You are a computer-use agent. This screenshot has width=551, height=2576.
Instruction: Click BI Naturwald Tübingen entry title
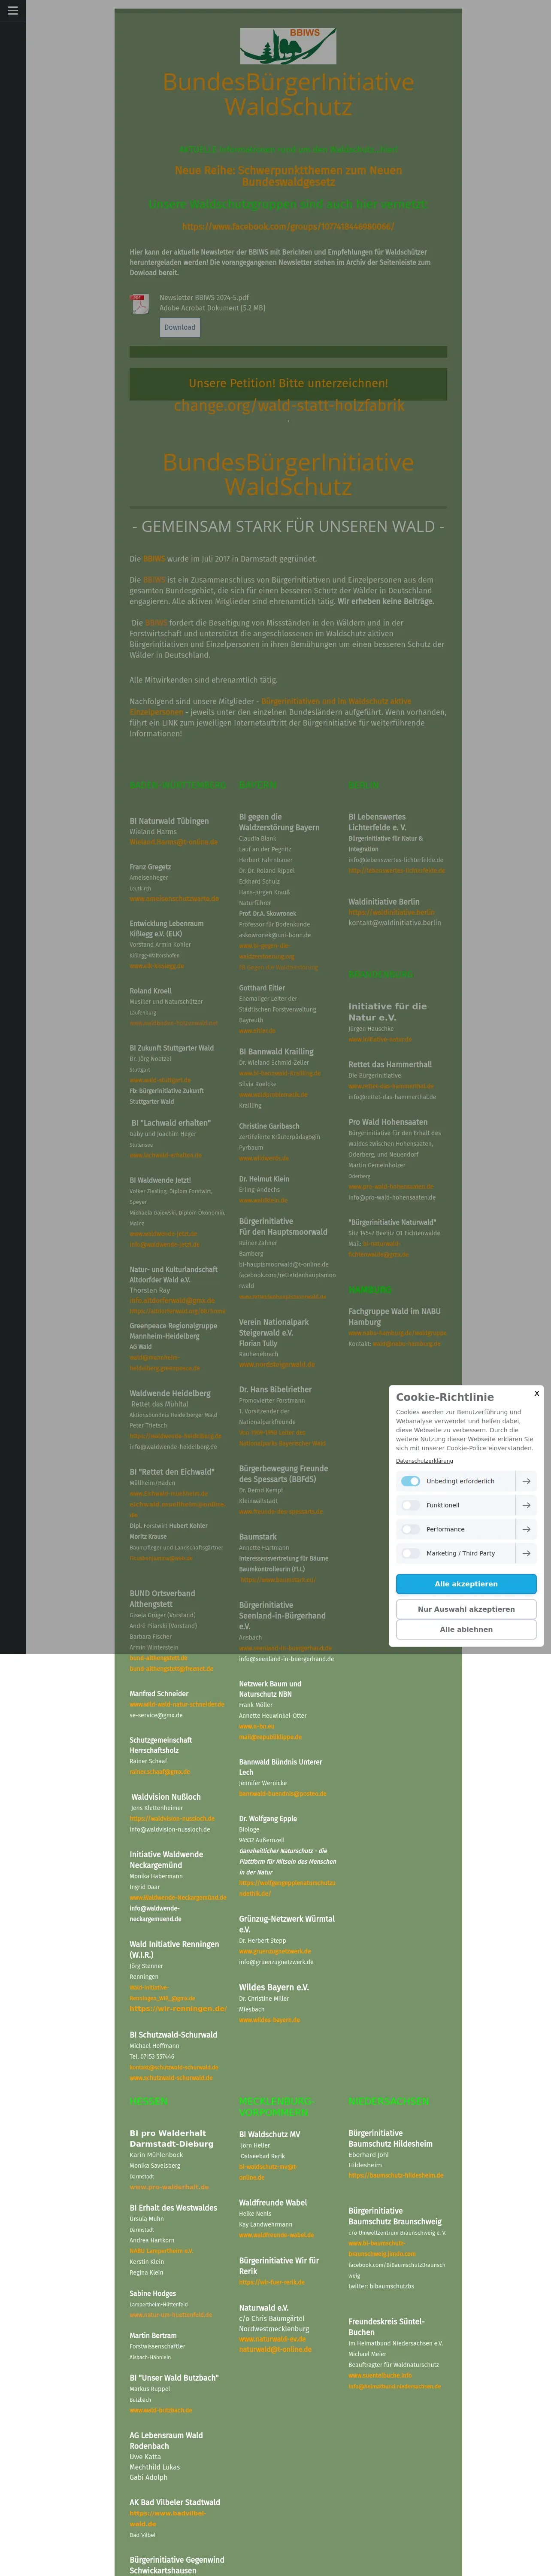[169, 821]
